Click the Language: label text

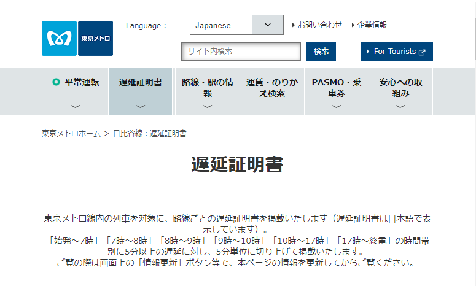[x=146, y=26]
